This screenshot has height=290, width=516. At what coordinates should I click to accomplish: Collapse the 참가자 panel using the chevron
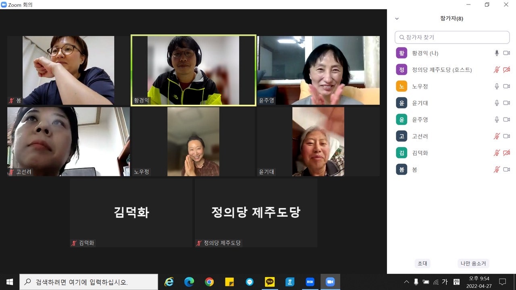coord(397,19)
